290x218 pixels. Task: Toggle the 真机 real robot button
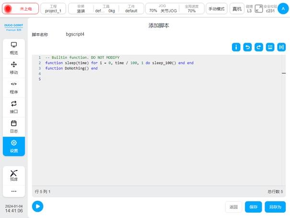pyautogui.click(x=237, y=9)
